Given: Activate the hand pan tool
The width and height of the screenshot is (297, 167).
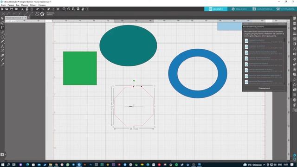Looking at the screenshot, I should coord(83,9).
